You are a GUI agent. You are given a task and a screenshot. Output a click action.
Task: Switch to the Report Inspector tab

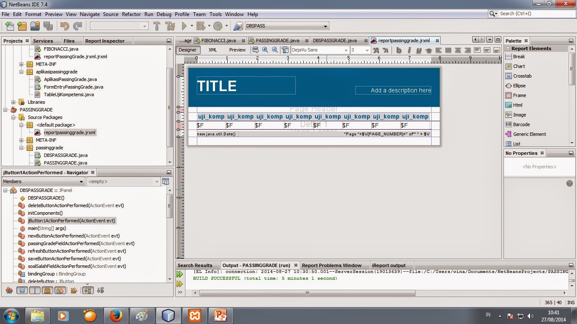pos(105,41)
